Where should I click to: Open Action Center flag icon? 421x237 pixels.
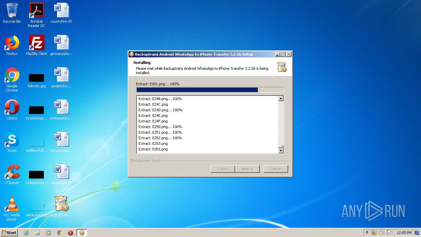pyautogui.click(x=389, y=233)
